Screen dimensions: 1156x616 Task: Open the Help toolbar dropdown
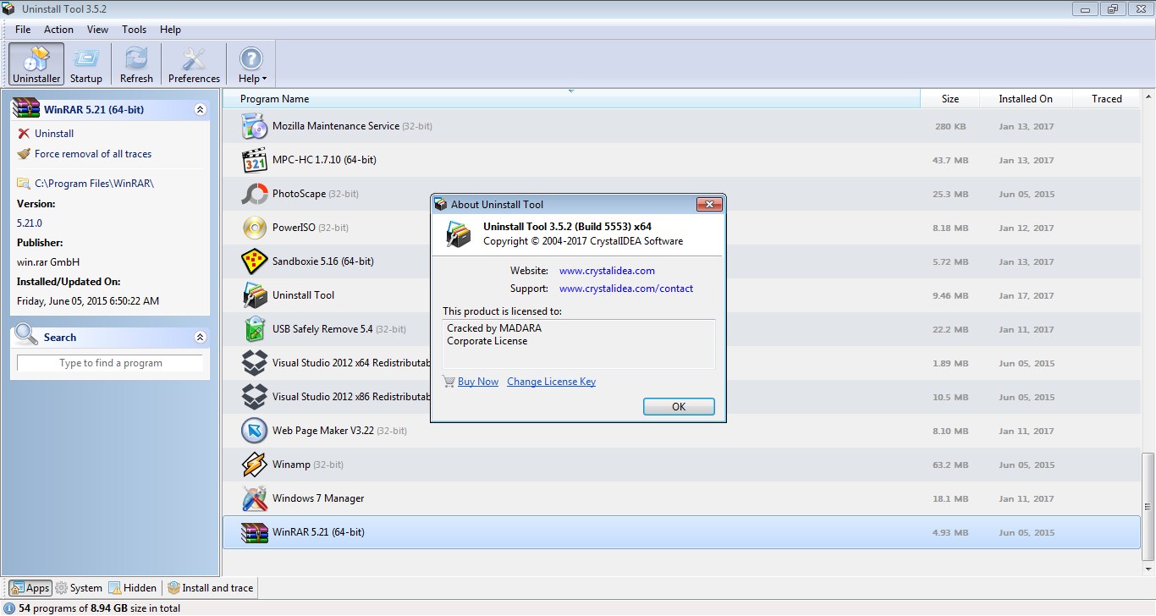tap(251, 64)
